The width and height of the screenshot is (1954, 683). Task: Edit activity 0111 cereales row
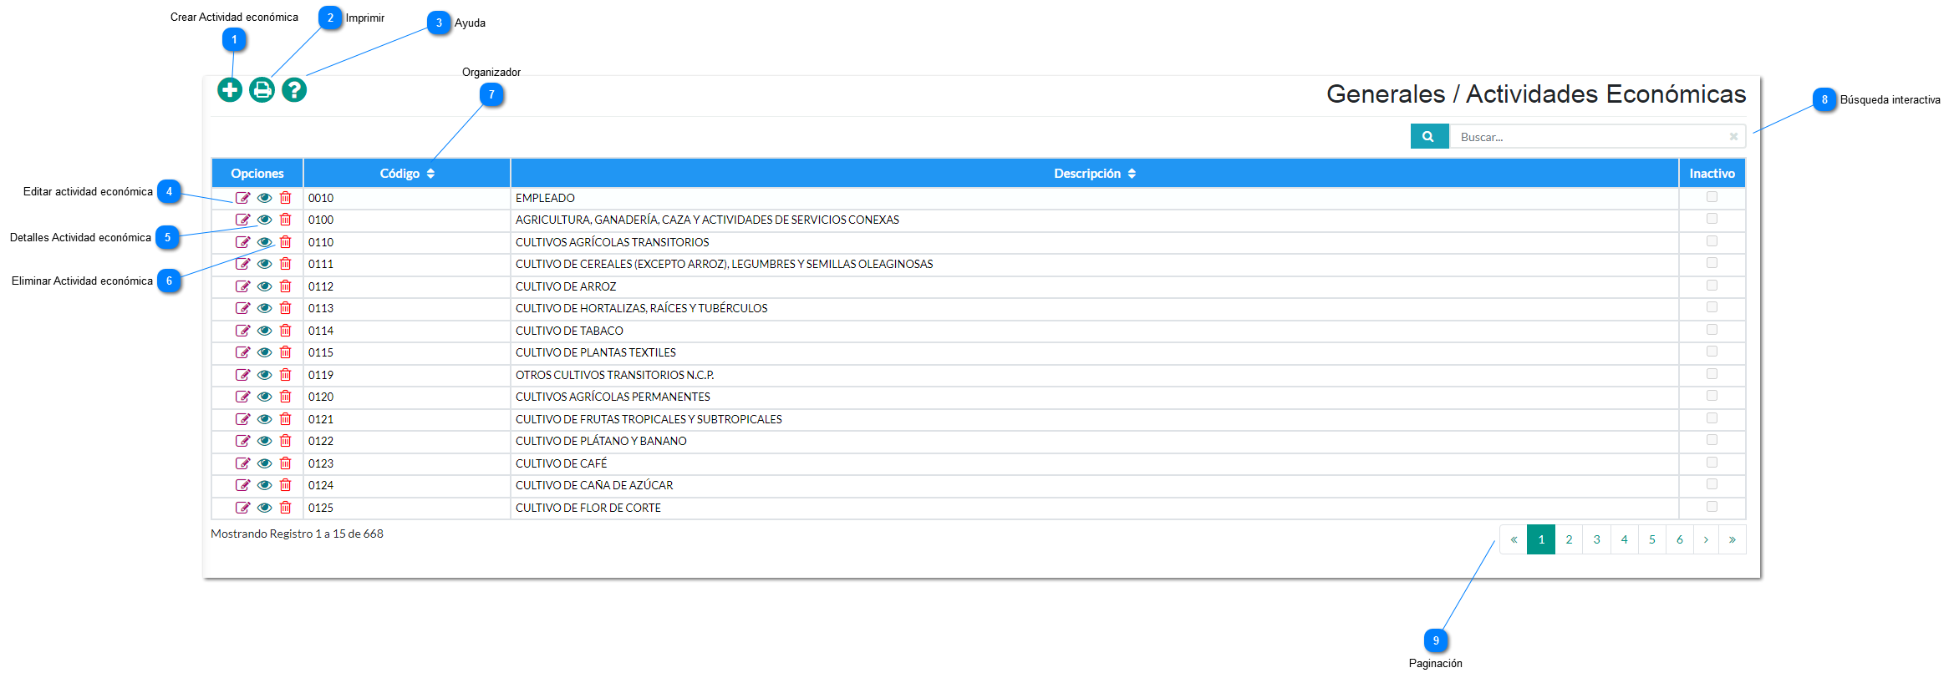tap(242, 264)
